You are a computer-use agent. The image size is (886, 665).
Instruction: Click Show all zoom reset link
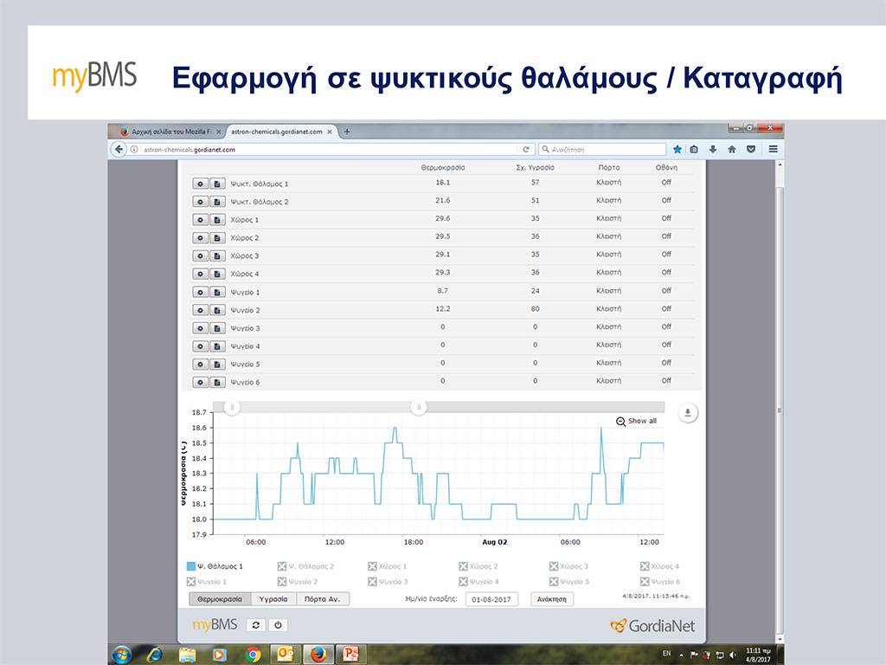point(636,421)
